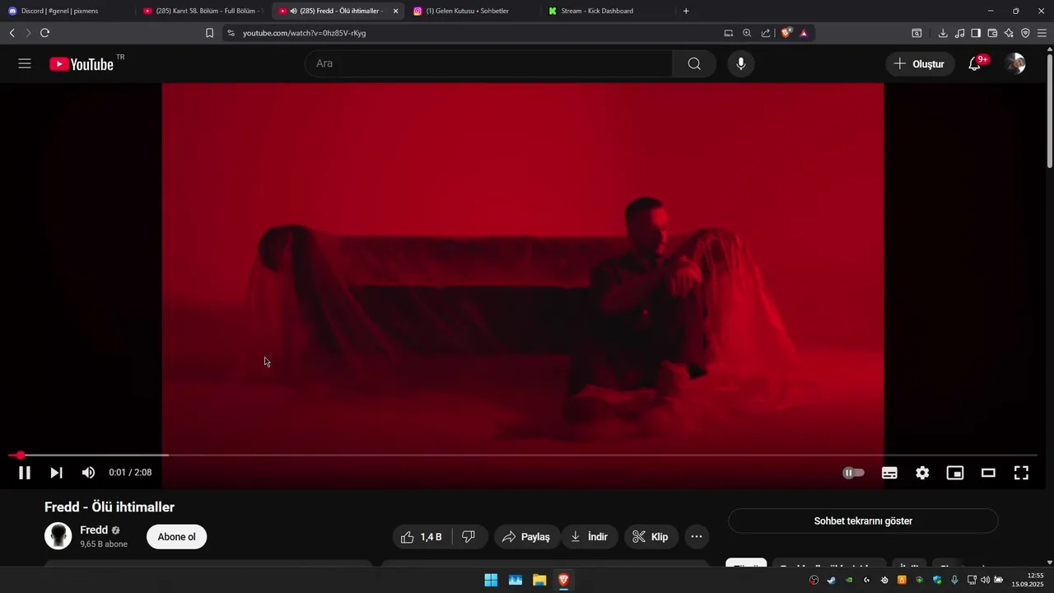Open Brave Wallet icon
1054x593 pixels.
pyautogui.click(x=992, y=33)
